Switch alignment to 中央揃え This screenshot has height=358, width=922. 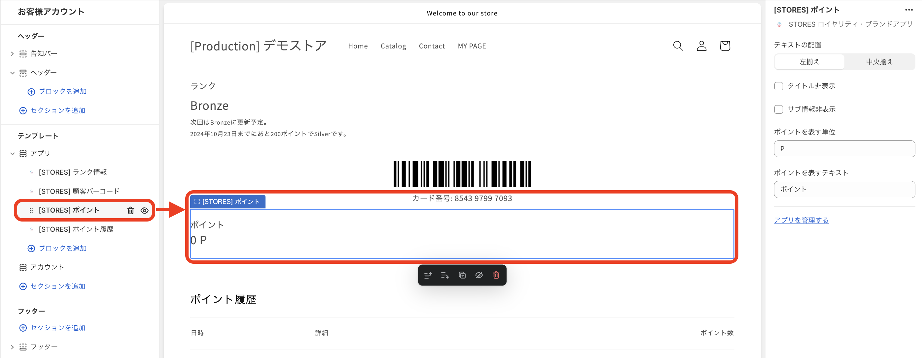click(x=879, y=61)
